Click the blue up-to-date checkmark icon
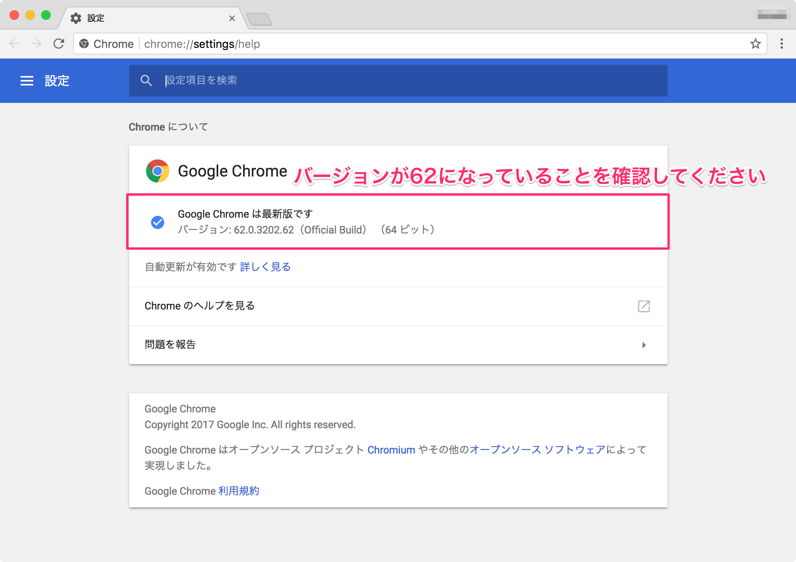 coord(158,222)
